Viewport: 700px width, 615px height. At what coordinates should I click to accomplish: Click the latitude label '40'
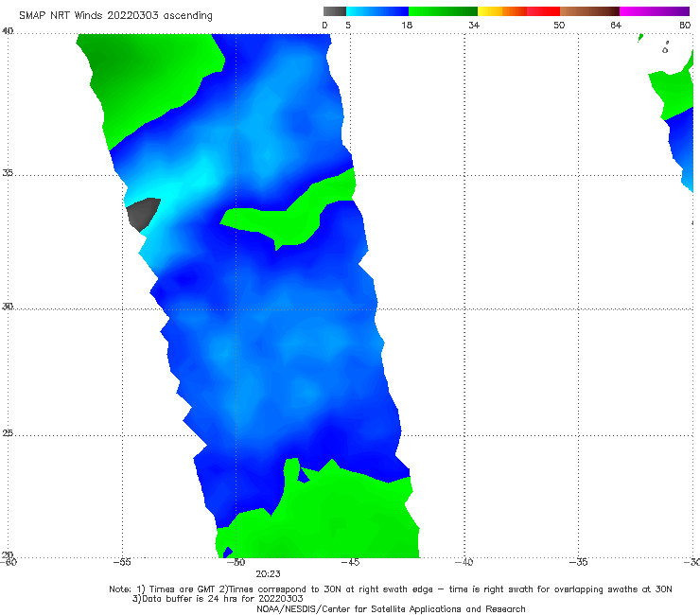click(x=8, y=31)
